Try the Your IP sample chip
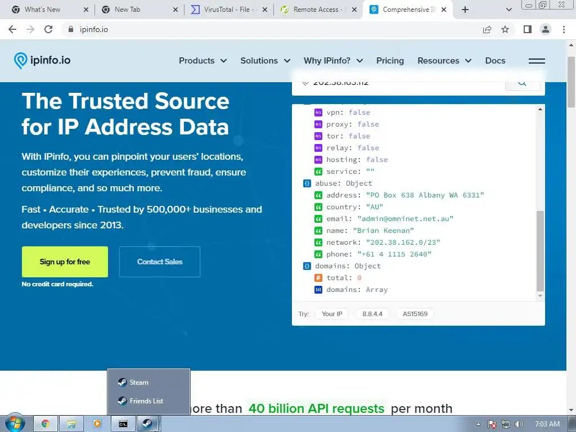Image resolution: width=576 pixels, height=432 pixels. (x=332, y=314)
